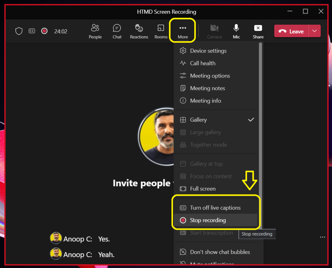Mute the Mic
The width and height of the screenshot is (332, 268).
click(x=236, y=31)
